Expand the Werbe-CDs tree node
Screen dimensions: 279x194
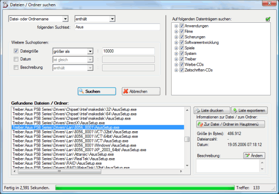coord(176,65)
